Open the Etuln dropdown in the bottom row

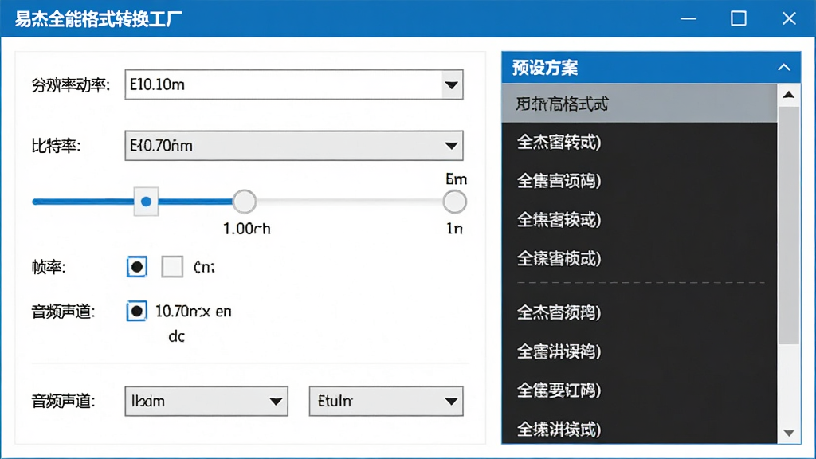386,402
